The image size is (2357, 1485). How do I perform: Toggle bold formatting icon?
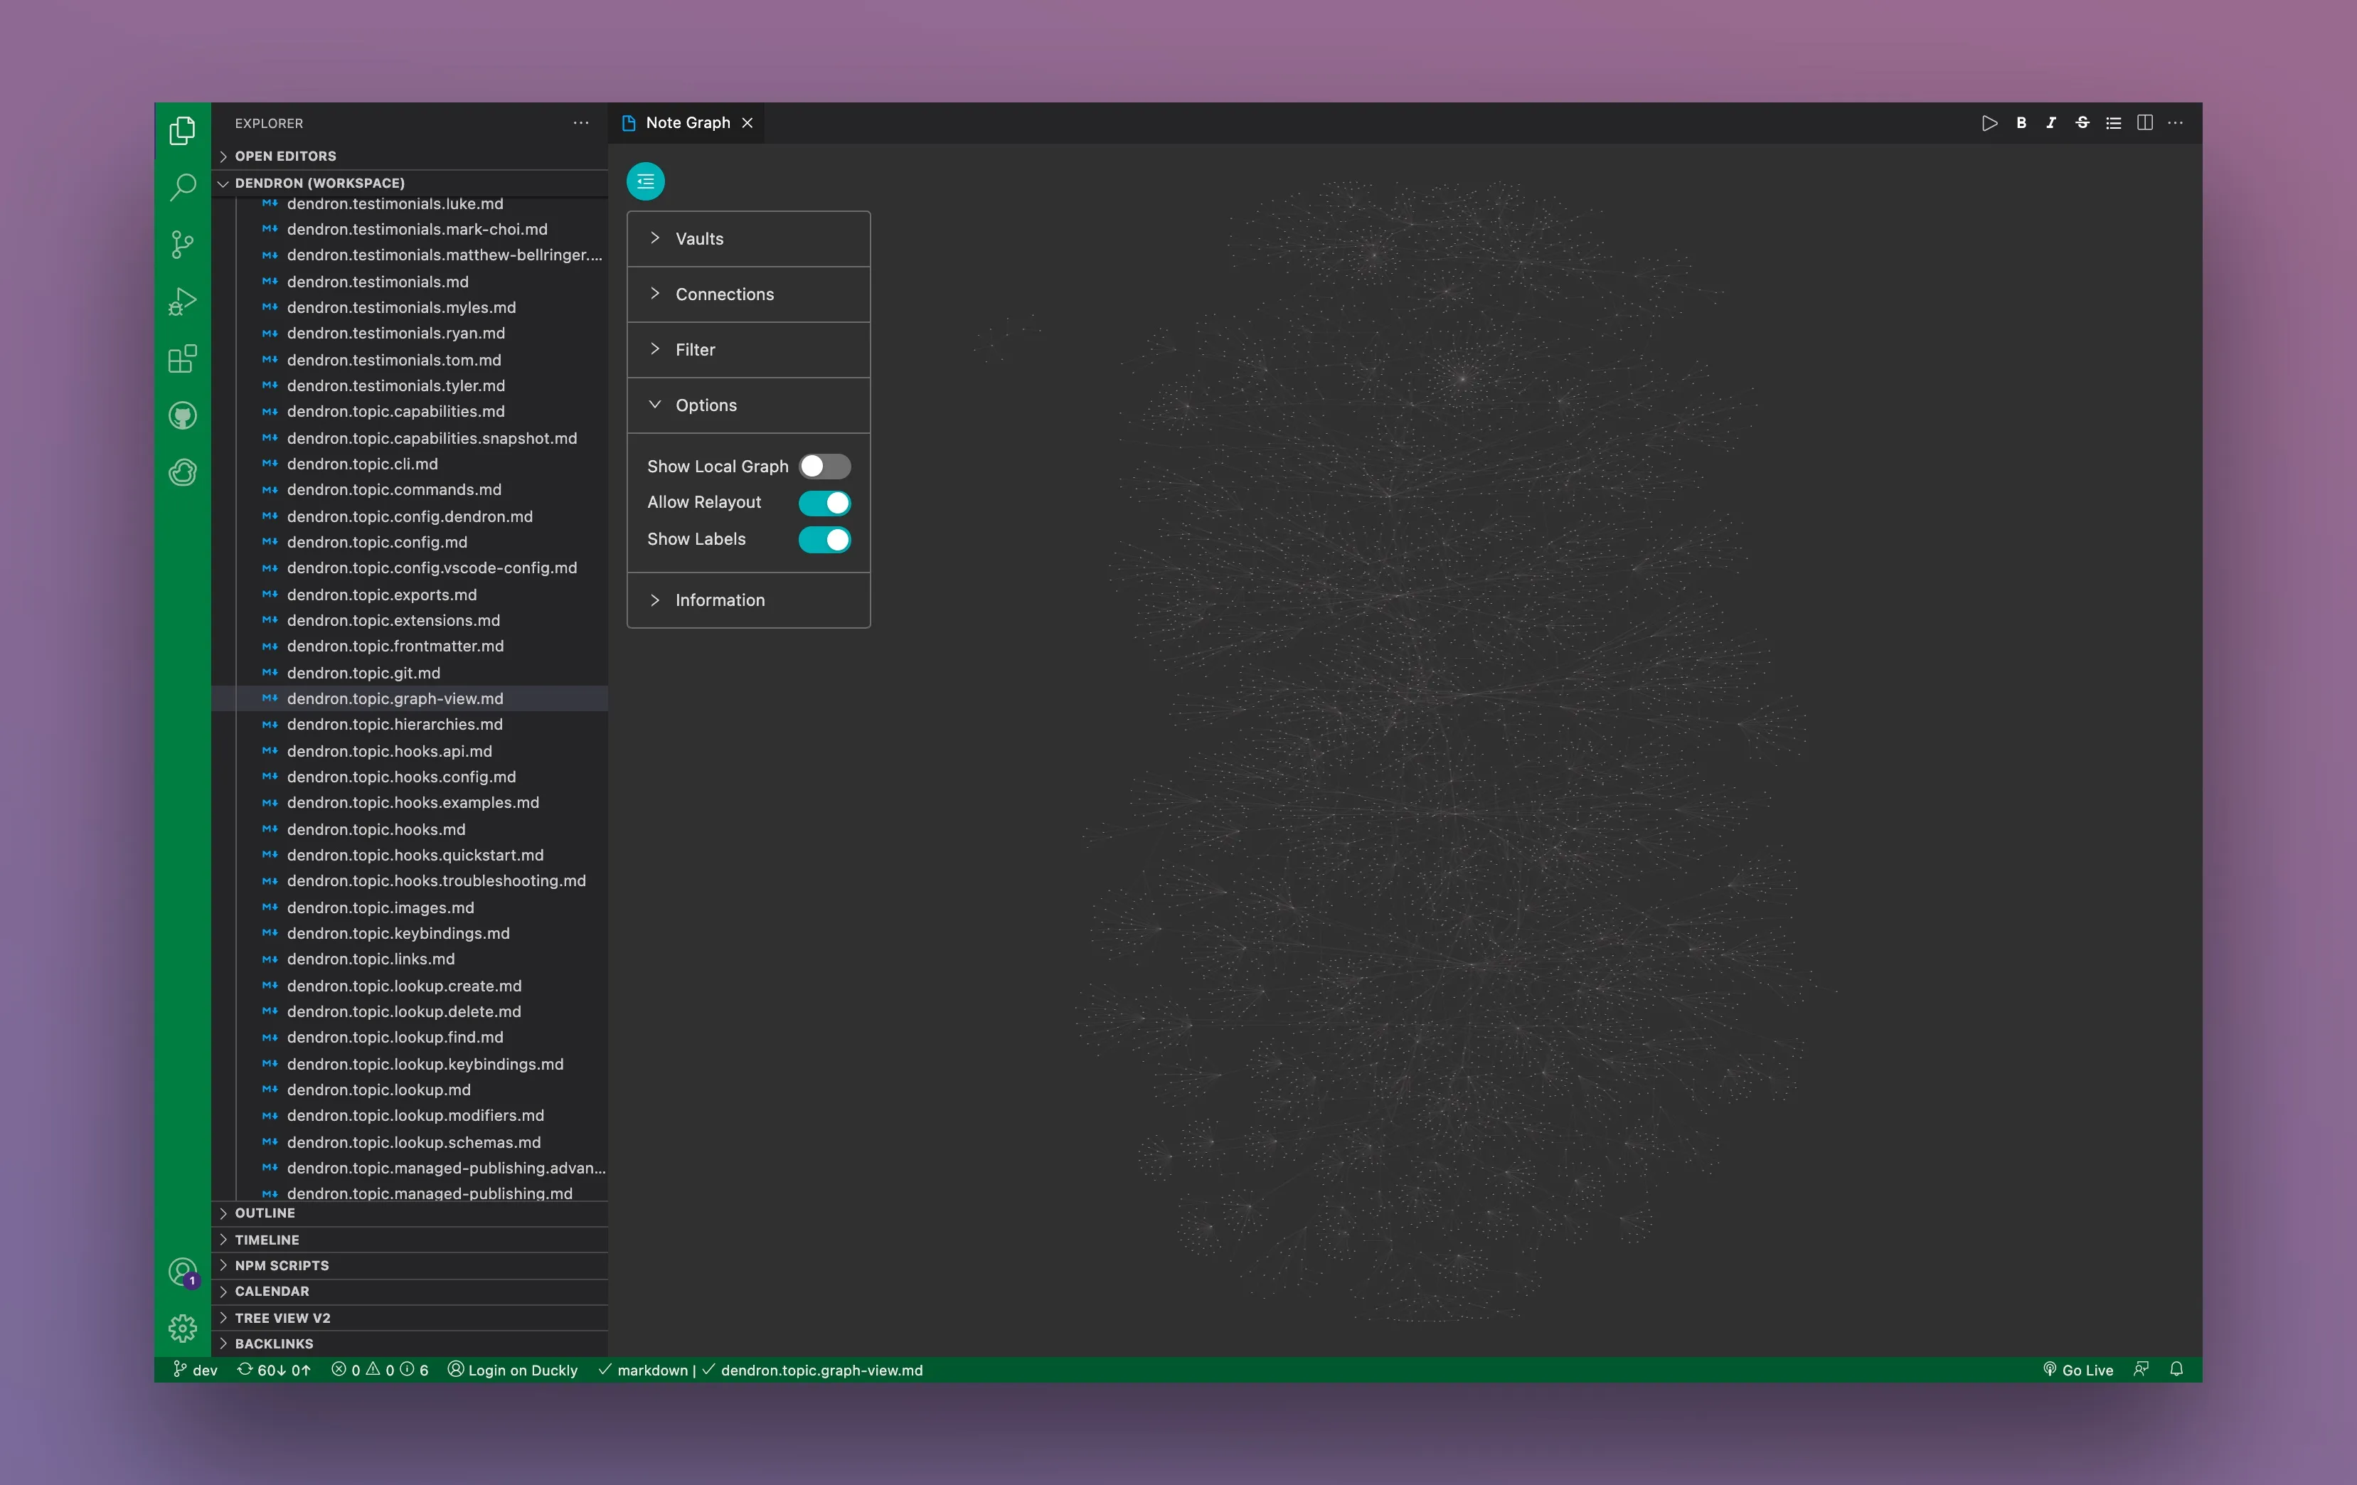tap(2021, 123)
